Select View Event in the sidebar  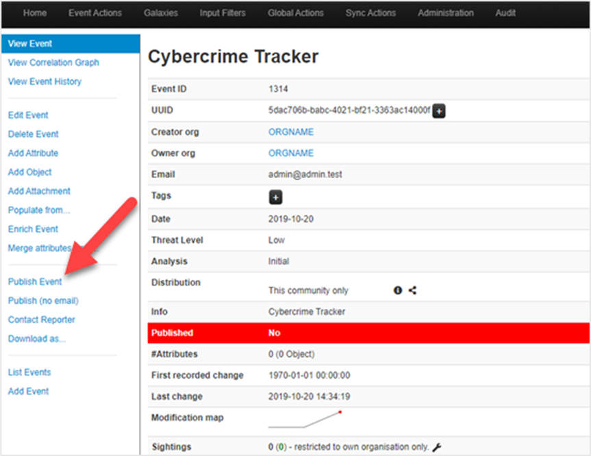tap(71, 44)
